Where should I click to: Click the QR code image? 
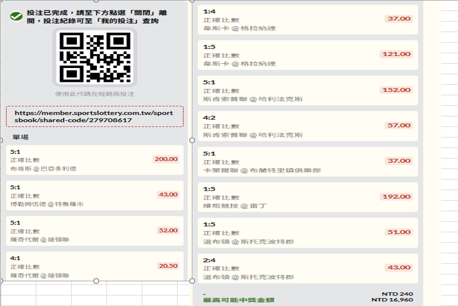[x=94, y=57]
